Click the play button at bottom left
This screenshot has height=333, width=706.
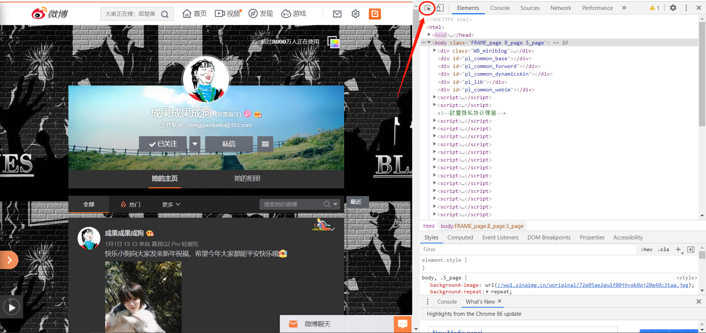click(x=12, y=307)
